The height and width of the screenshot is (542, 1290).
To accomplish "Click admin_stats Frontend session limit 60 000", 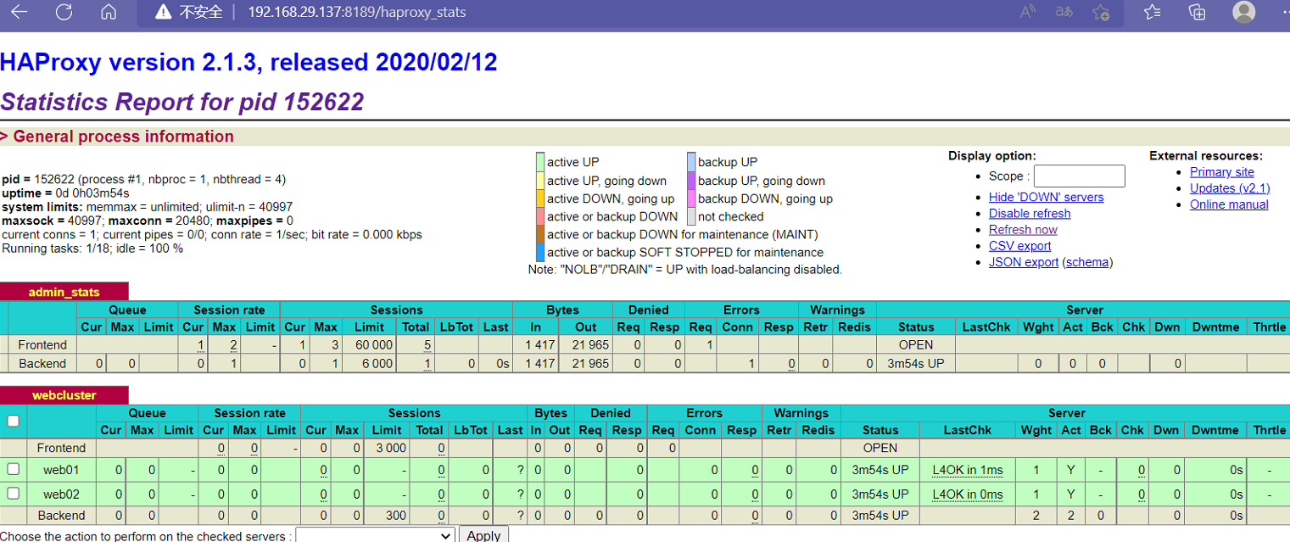I will (373, 345).
